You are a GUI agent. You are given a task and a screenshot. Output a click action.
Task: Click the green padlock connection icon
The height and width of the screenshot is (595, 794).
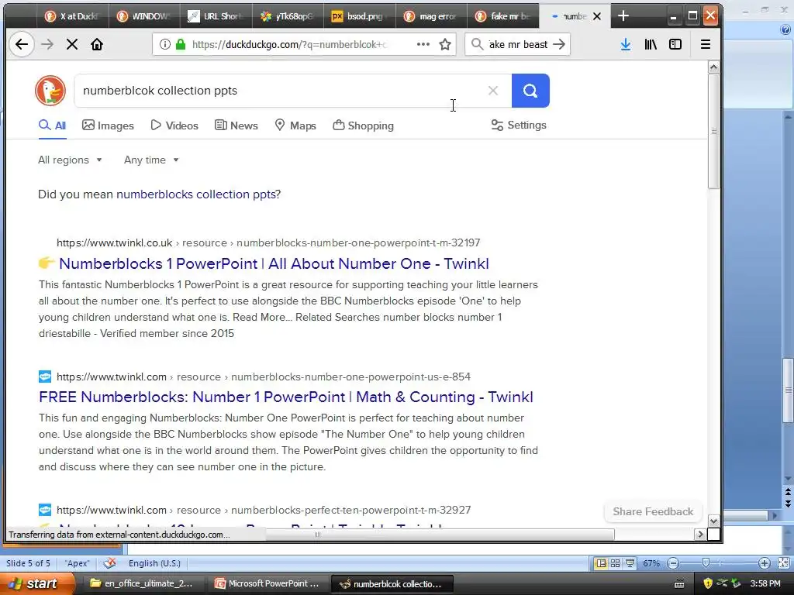[x=180, y=44]
